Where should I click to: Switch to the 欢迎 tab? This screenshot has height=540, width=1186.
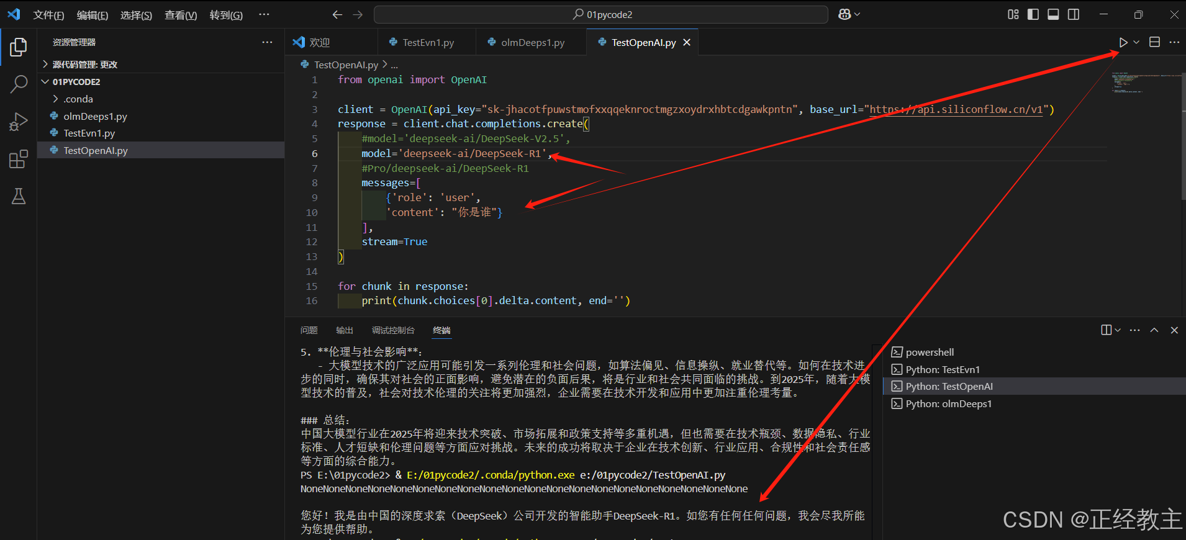pos(332,42)
